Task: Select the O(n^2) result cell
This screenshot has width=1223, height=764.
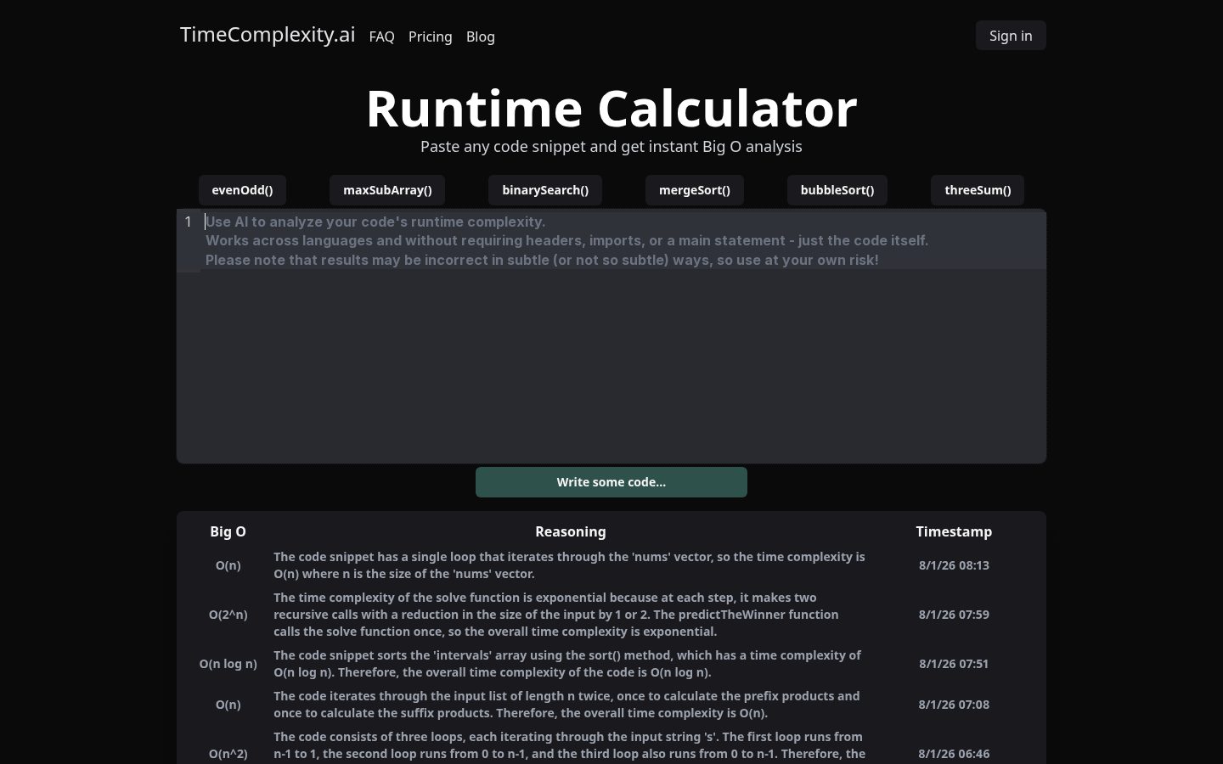Action: tap(228, 754)
